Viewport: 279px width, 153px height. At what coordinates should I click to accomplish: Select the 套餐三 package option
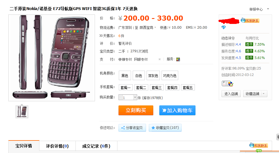(x=157, y=88)
